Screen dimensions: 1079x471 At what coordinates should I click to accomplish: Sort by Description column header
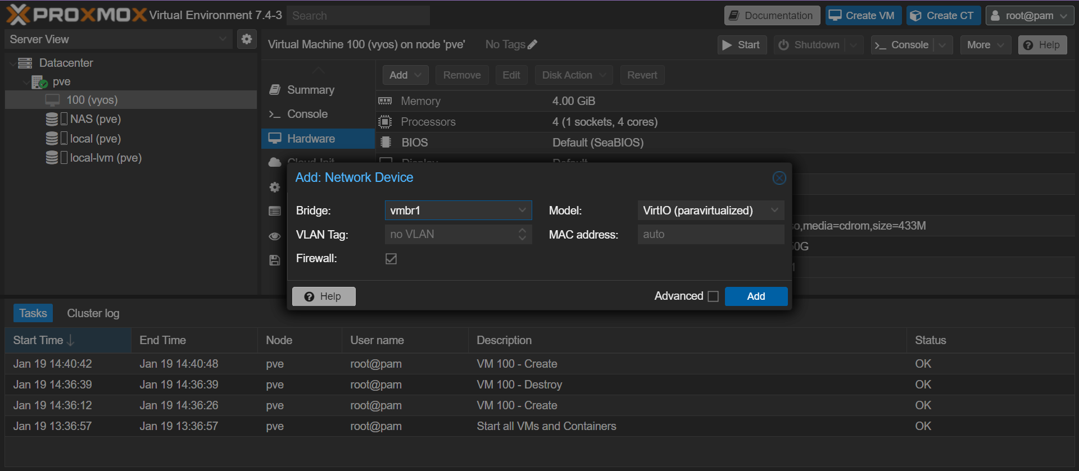pyautogui.click(x=687, y=340)
